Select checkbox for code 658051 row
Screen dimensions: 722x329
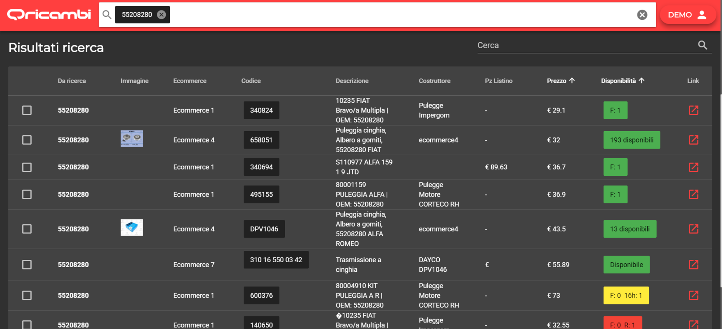[27, 140]
